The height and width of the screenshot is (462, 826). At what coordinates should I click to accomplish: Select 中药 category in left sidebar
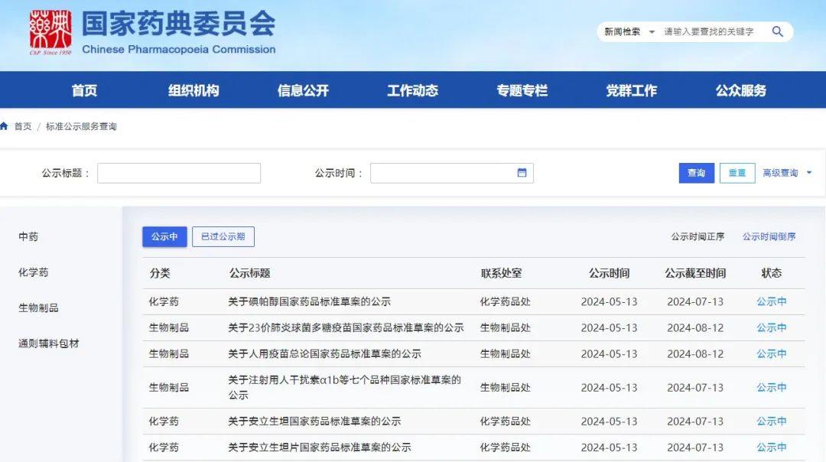click(28, 237)
